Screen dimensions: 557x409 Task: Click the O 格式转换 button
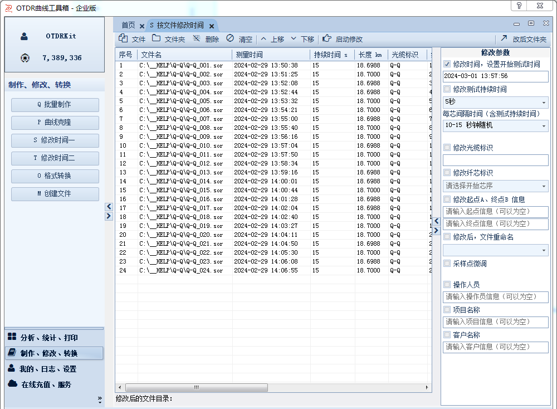pyautogui.click(x=55, y=176)
